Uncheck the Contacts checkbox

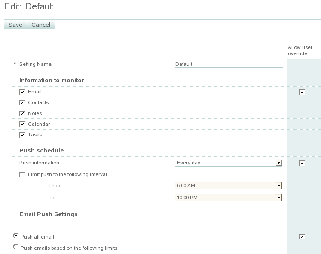(22, 102)
